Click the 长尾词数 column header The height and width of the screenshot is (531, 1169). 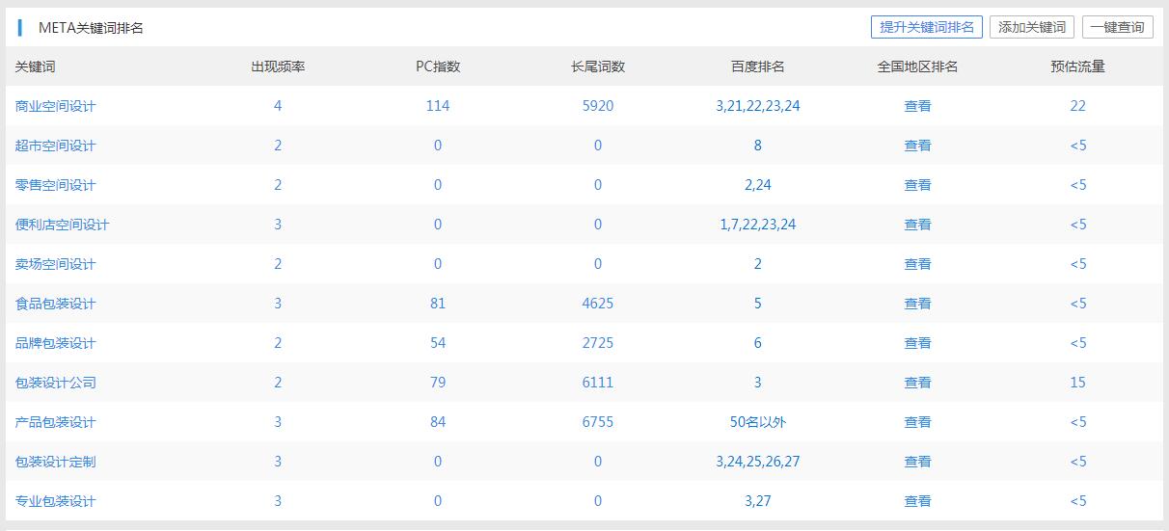(x=598, y=66)
